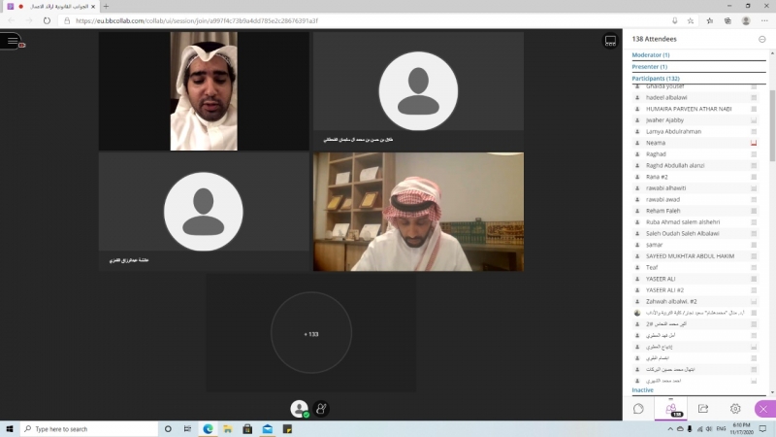
Task: Show the +133 additional attendees tile
Action: tap(310, 333)
